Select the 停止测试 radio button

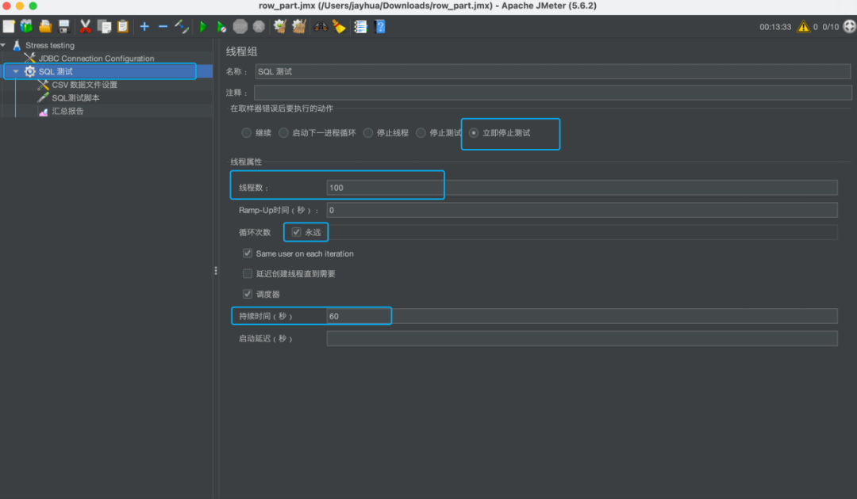click(x=421, y=132)
